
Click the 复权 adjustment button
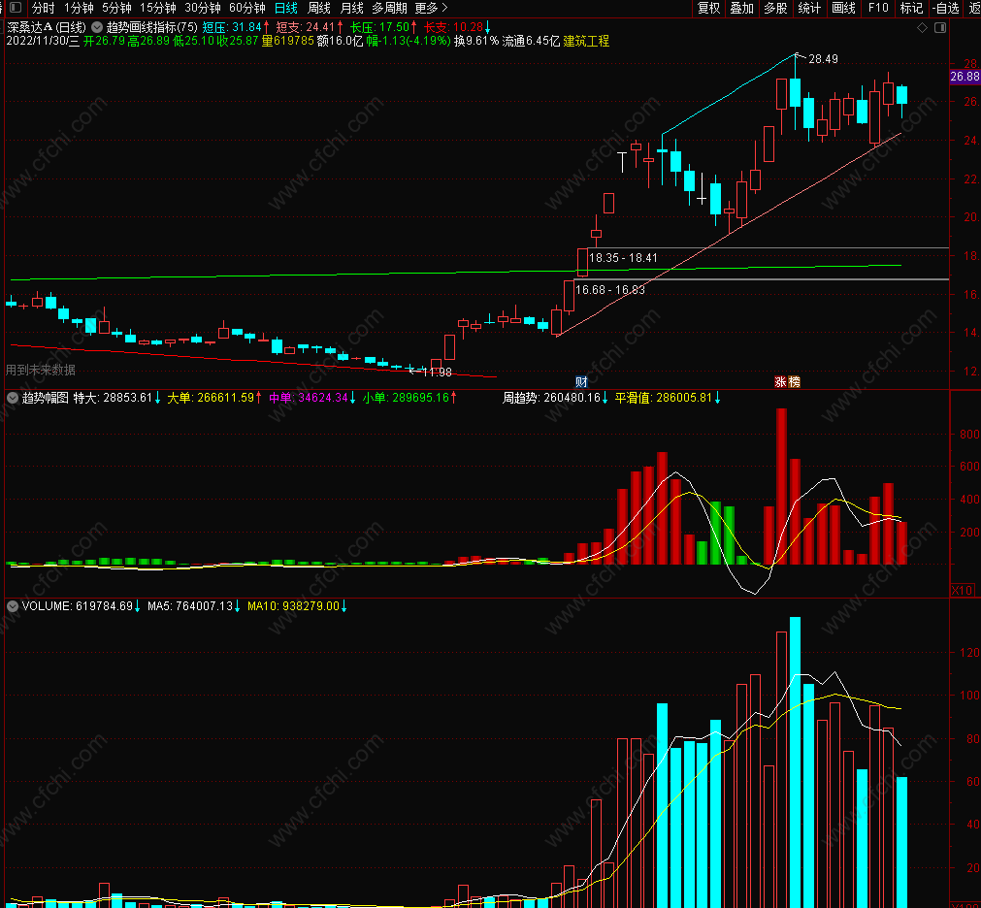709,8
